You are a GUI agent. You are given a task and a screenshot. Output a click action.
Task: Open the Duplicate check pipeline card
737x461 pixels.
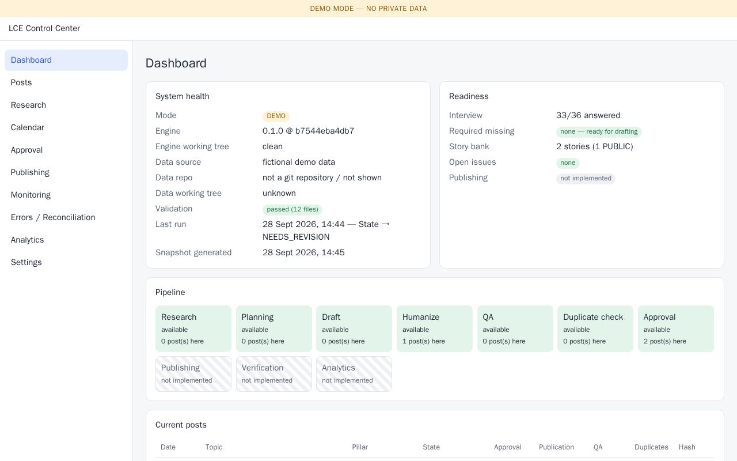click(595, 328)
